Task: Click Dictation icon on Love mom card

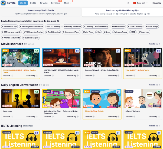Action: coord(12,116)
